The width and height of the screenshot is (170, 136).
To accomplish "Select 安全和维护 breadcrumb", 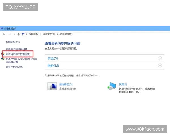I will point(65,34).
